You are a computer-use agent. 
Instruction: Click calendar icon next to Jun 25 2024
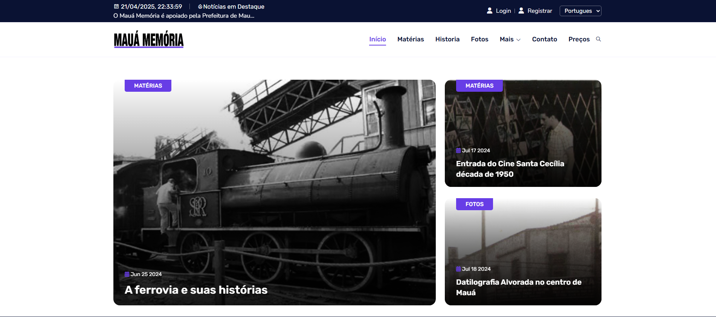click(x=127, y=274)
